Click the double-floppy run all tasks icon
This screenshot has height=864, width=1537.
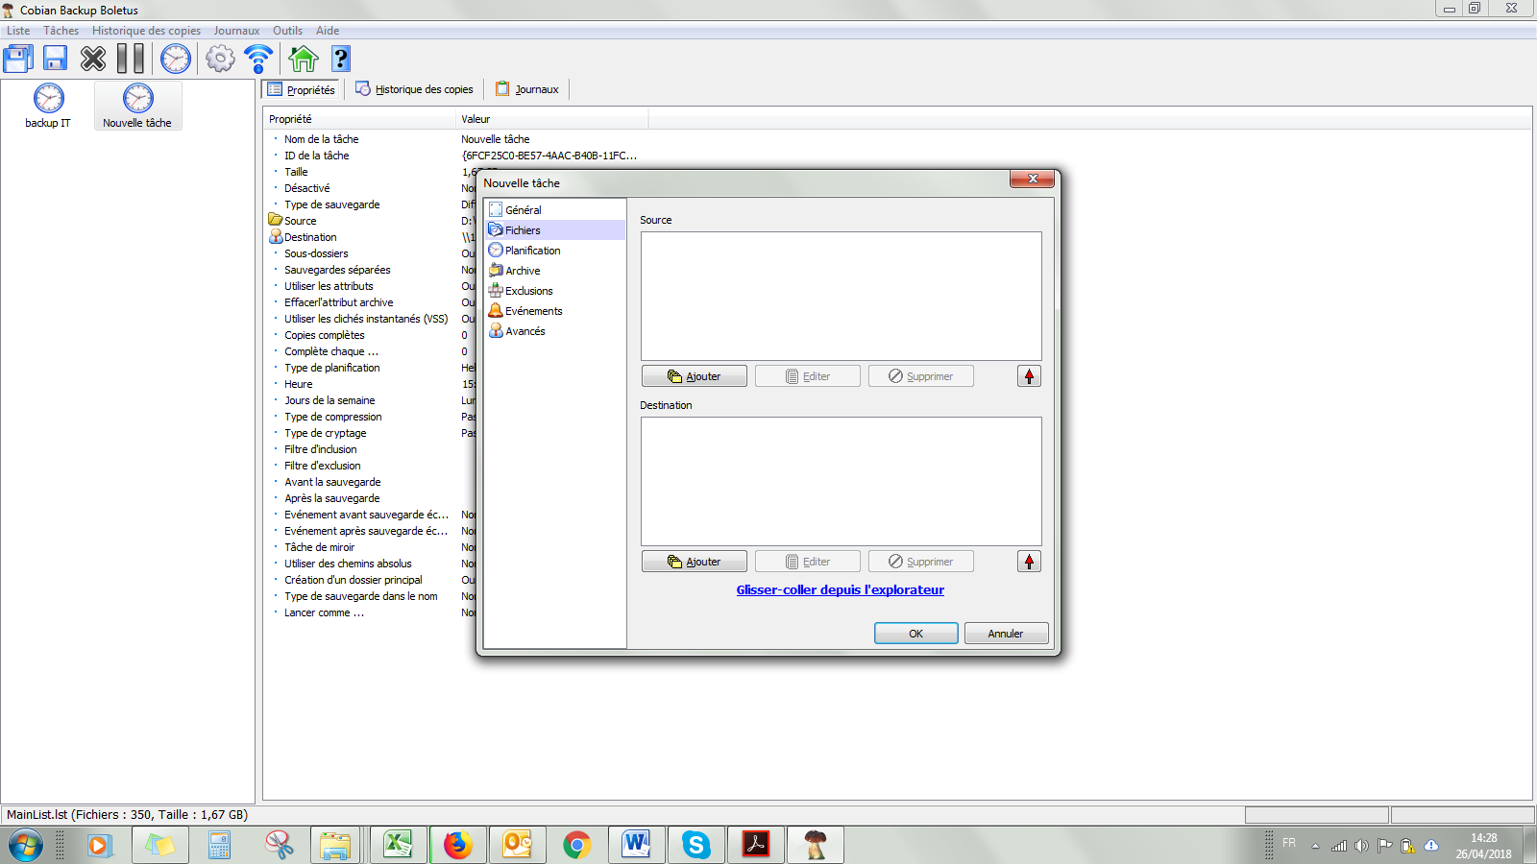click(17, 60)
